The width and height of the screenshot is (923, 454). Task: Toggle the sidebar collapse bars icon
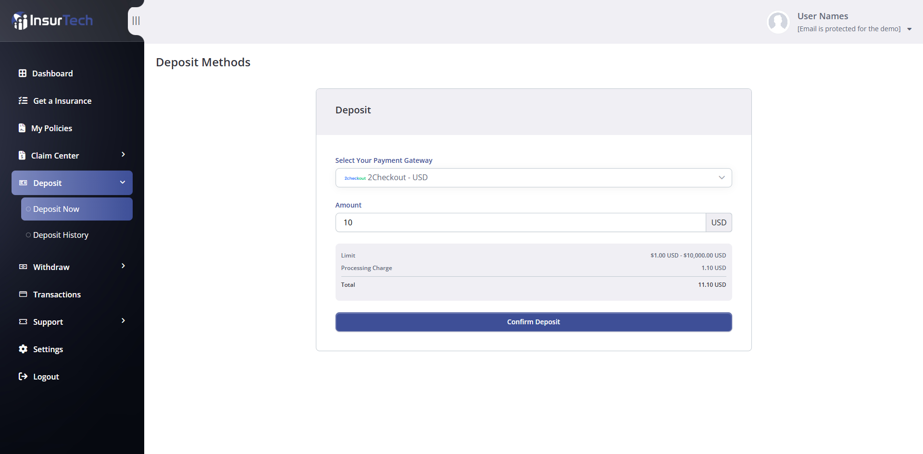(136, 21)
